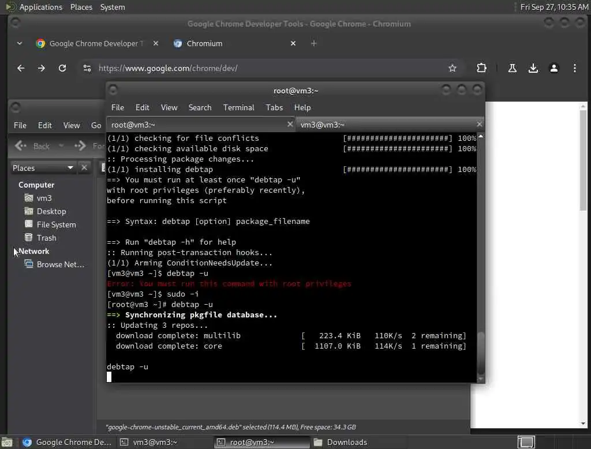Open terminal File menu
Screen dimensions: 591x449
click(x=118, y=107)
